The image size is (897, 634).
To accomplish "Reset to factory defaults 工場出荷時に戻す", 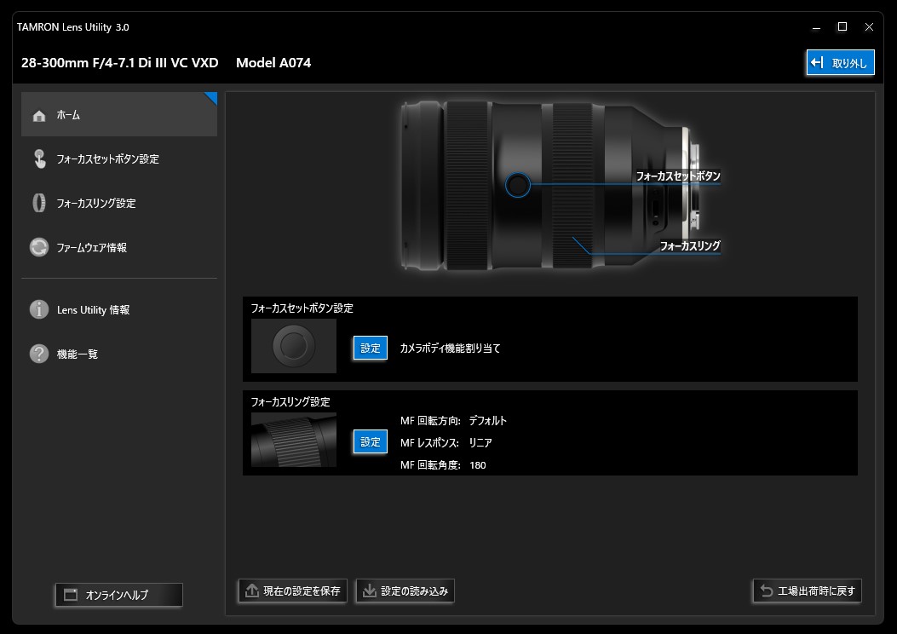I will coord(807,591).
